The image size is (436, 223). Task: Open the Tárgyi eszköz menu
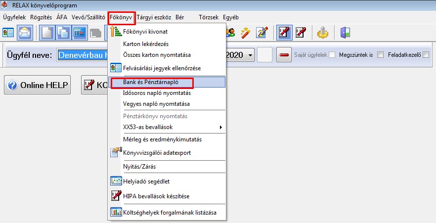click(154, 17)
